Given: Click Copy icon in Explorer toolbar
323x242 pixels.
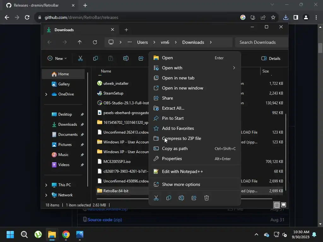Looking at the screenshot, I should [95, 58].
